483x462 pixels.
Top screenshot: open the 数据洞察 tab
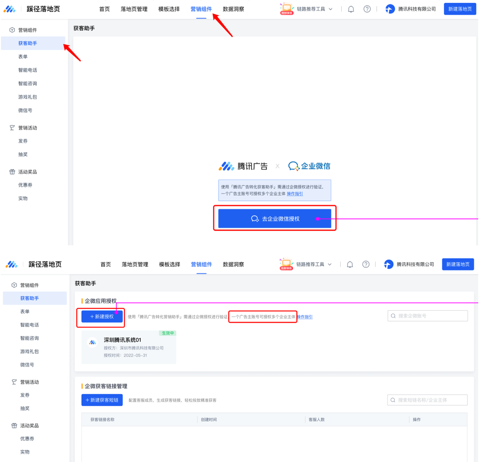click(x=233, y=9)
